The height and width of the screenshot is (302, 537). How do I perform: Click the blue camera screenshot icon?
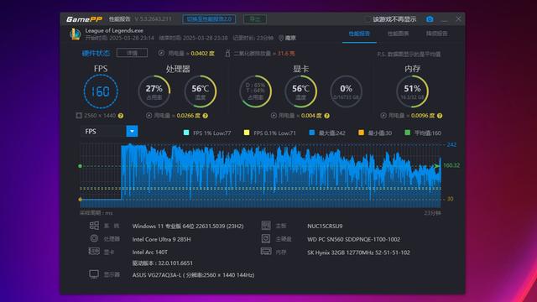tap(430, 19)
